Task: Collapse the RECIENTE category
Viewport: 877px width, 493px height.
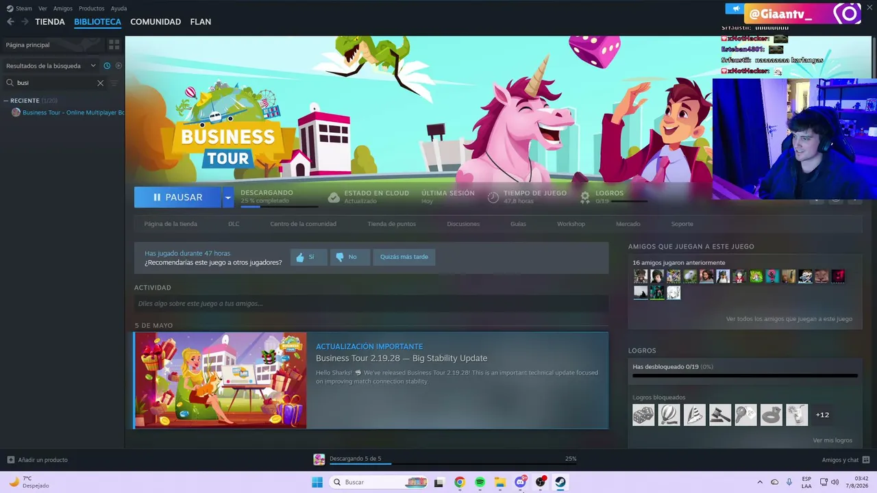Action: (x=6, y=101)
